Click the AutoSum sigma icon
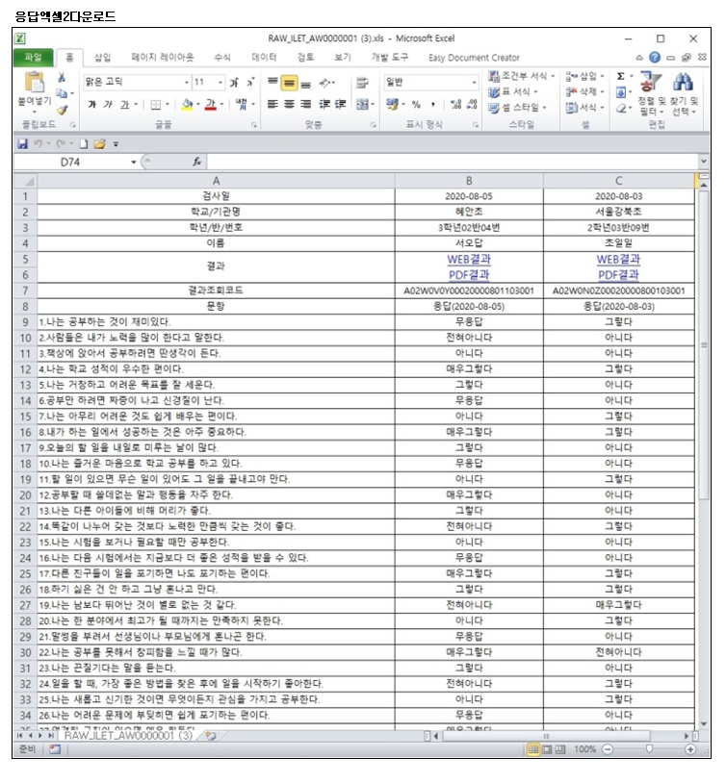Viewport: 726px width, 784px height. click(x=620, y=76)
